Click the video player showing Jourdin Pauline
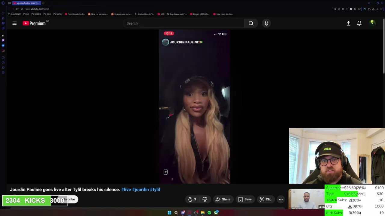The width and height of the screenshot is (385, 216). pyautogui.click(x=195, y=106)
